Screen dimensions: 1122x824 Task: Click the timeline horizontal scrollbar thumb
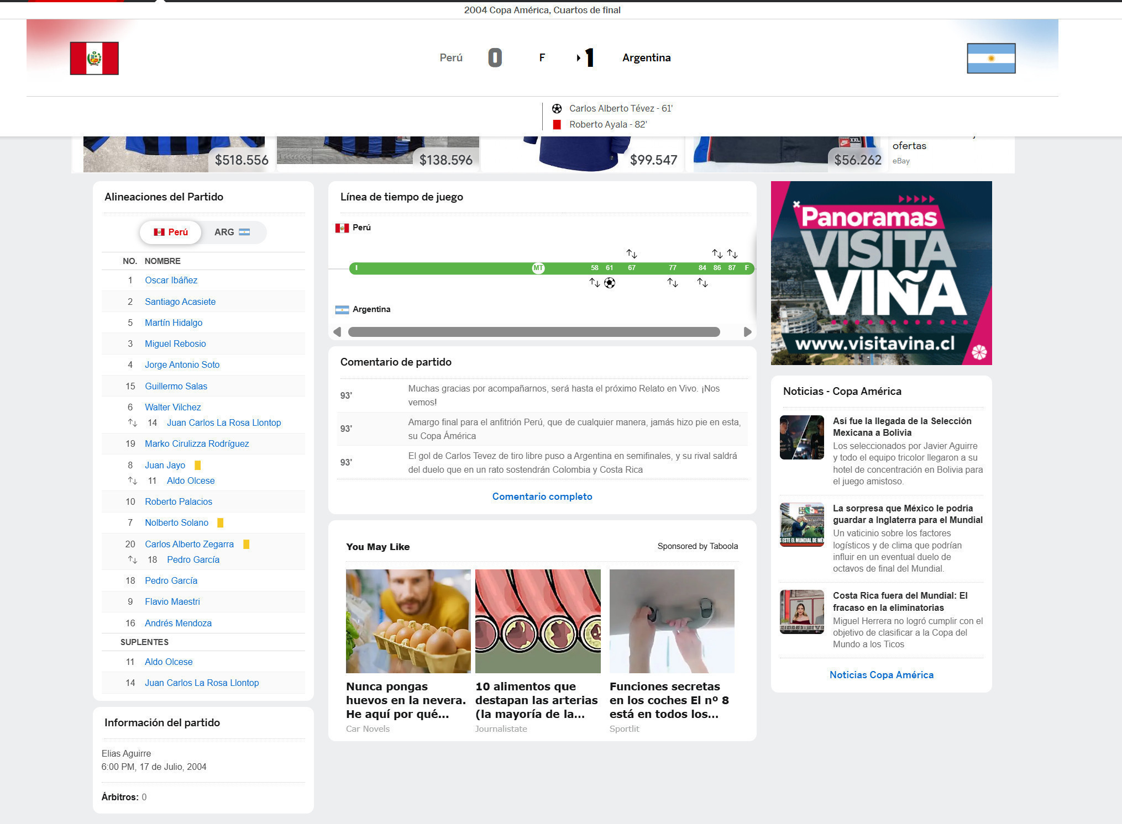coord(533,332)
